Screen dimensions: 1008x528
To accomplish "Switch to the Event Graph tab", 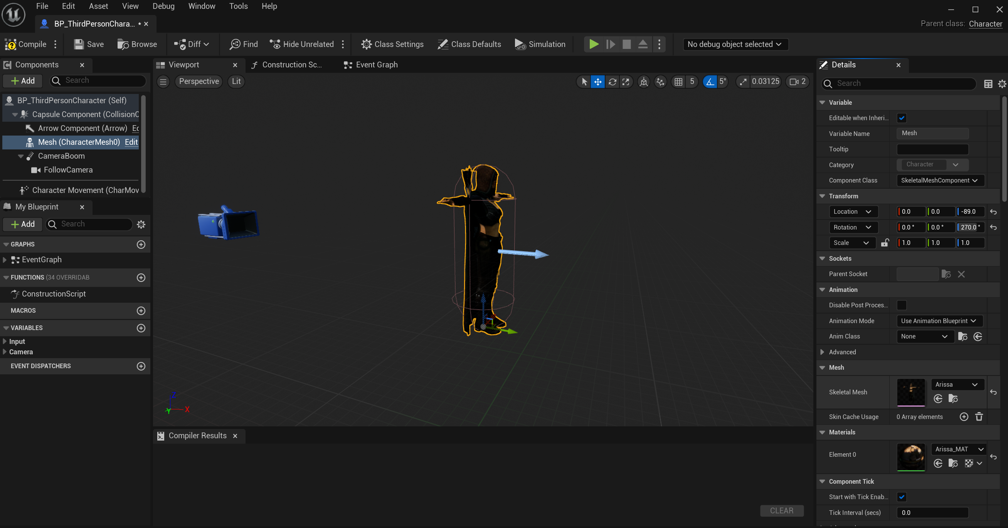I will click(370, 65).
